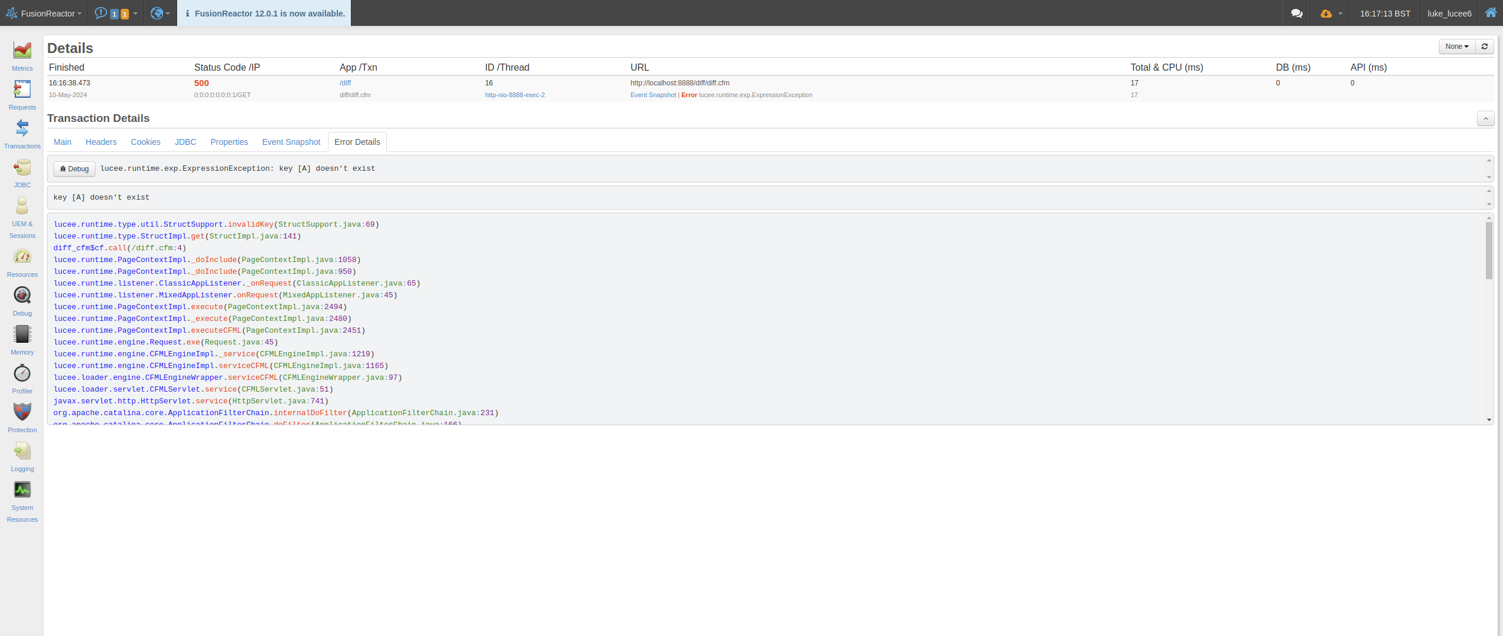The image size is (1503, 636).
Task: Click the HttpServlet.service stack line
Action: 191,401
